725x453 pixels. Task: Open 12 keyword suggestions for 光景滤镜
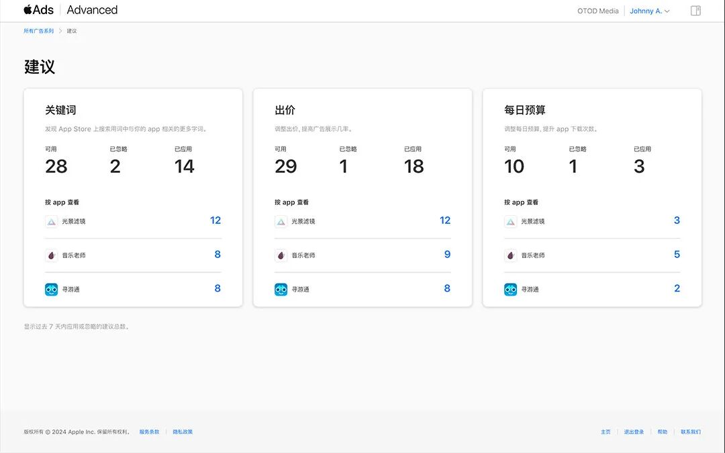point(215,220)
